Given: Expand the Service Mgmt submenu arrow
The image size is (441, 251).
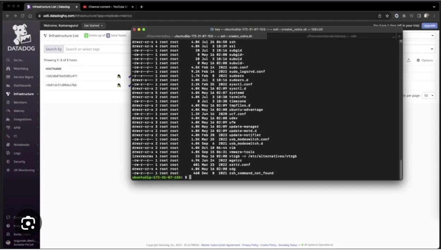Looking at the screenshot, I should pos(37,77).
